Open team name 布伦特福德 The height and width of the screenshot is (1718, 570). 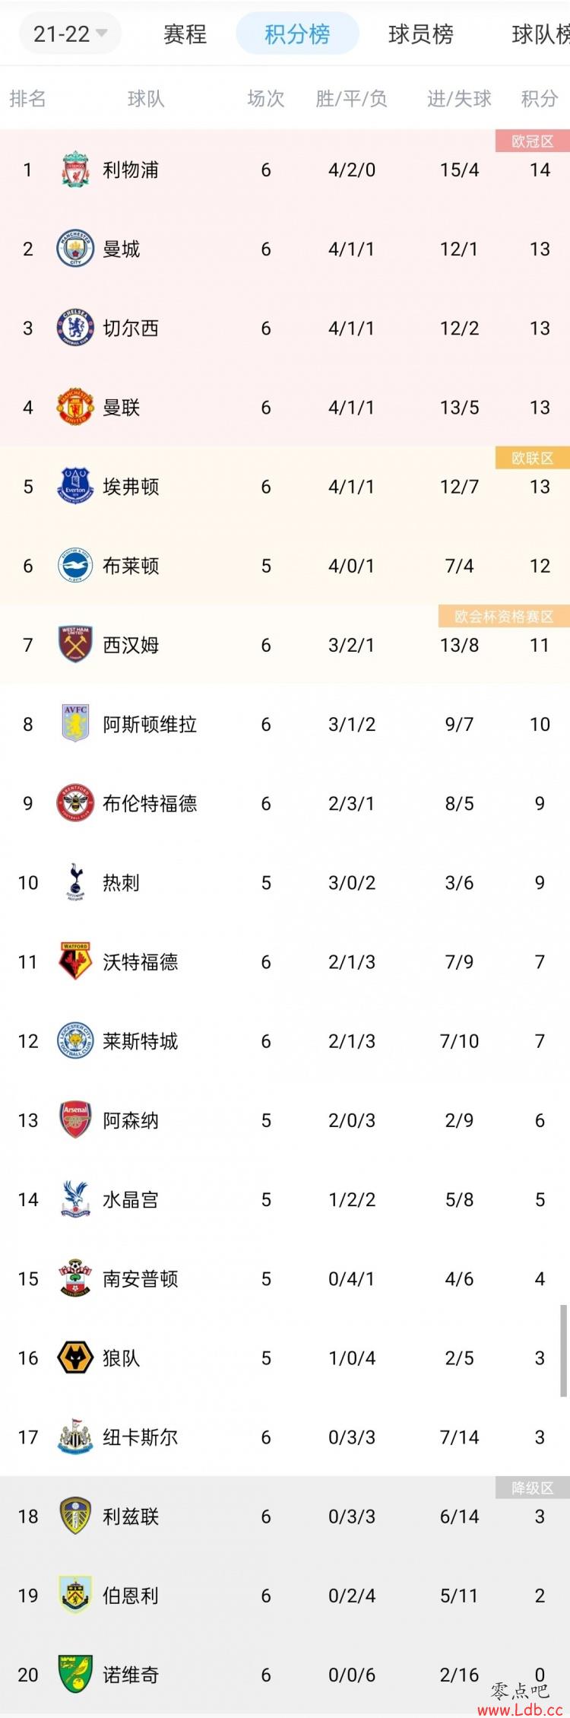click(x=150, y=803)
